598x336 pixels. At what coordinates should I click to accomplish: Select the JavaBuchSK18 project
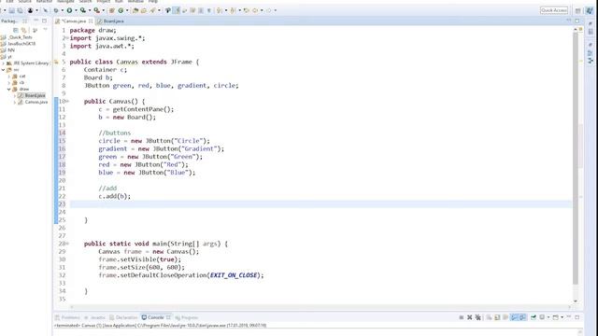pyautogui.click(x=21, y=44)
